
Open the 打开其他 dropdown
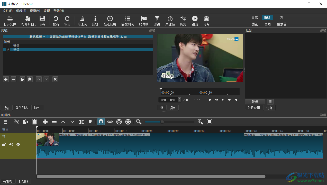point(28,21)
